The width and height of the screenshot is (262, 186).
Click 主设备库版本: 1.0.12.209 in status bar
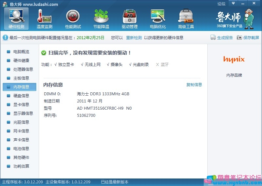tap(68, 182)
